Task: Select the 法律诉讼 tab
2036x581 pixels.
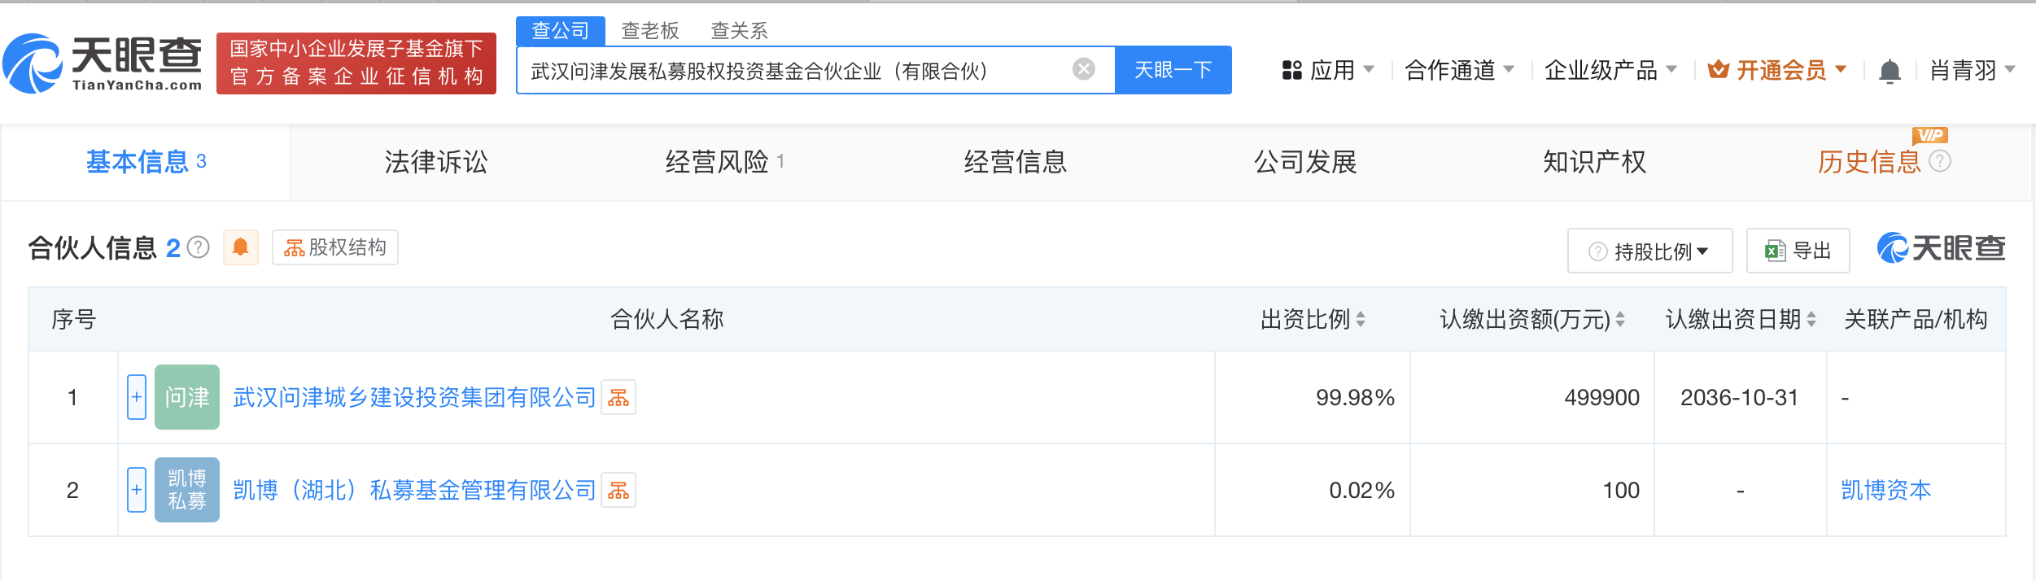Action: point(436,162)
